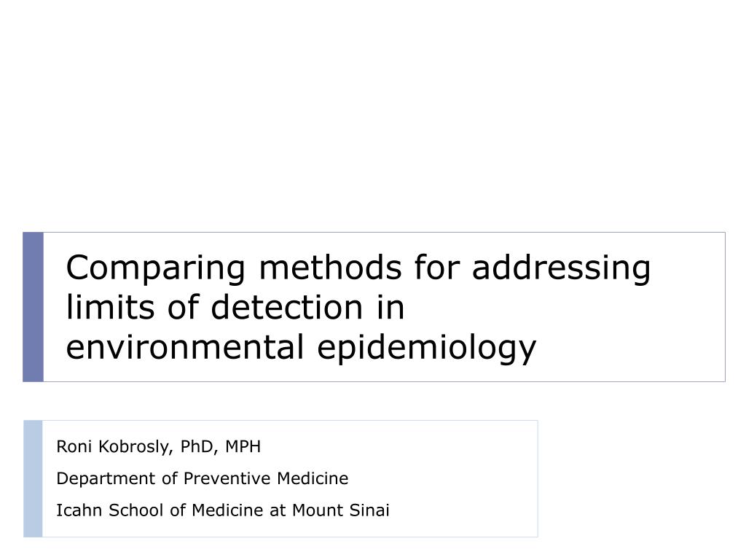Click the word "epidemiology" in the title
Viewport: 746px width, 560px height.
(426, 349)
